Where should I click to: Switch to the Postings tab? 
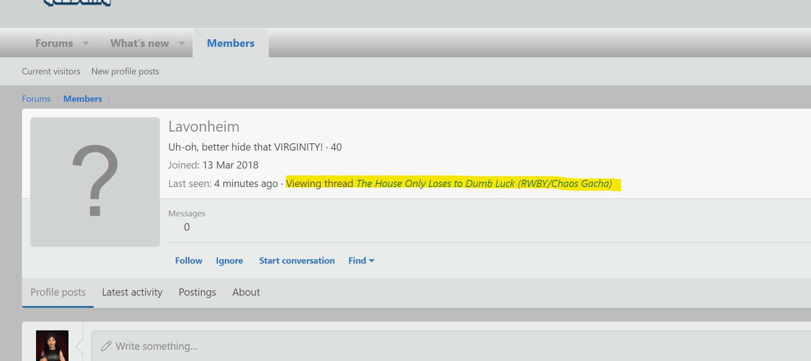click(197, 292)
